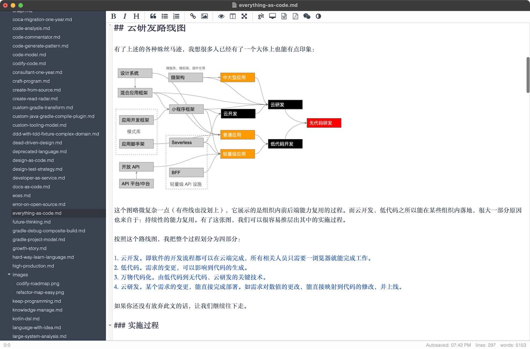530x349 pixels.
Task: Toggle the preview eye view
Action: [x=221, y=16]
